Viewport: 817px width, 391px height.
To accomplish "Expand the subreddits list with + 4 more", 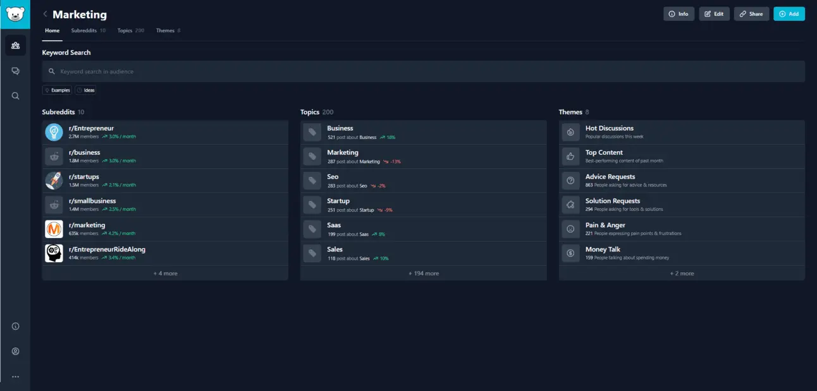I will coord(165,274).
